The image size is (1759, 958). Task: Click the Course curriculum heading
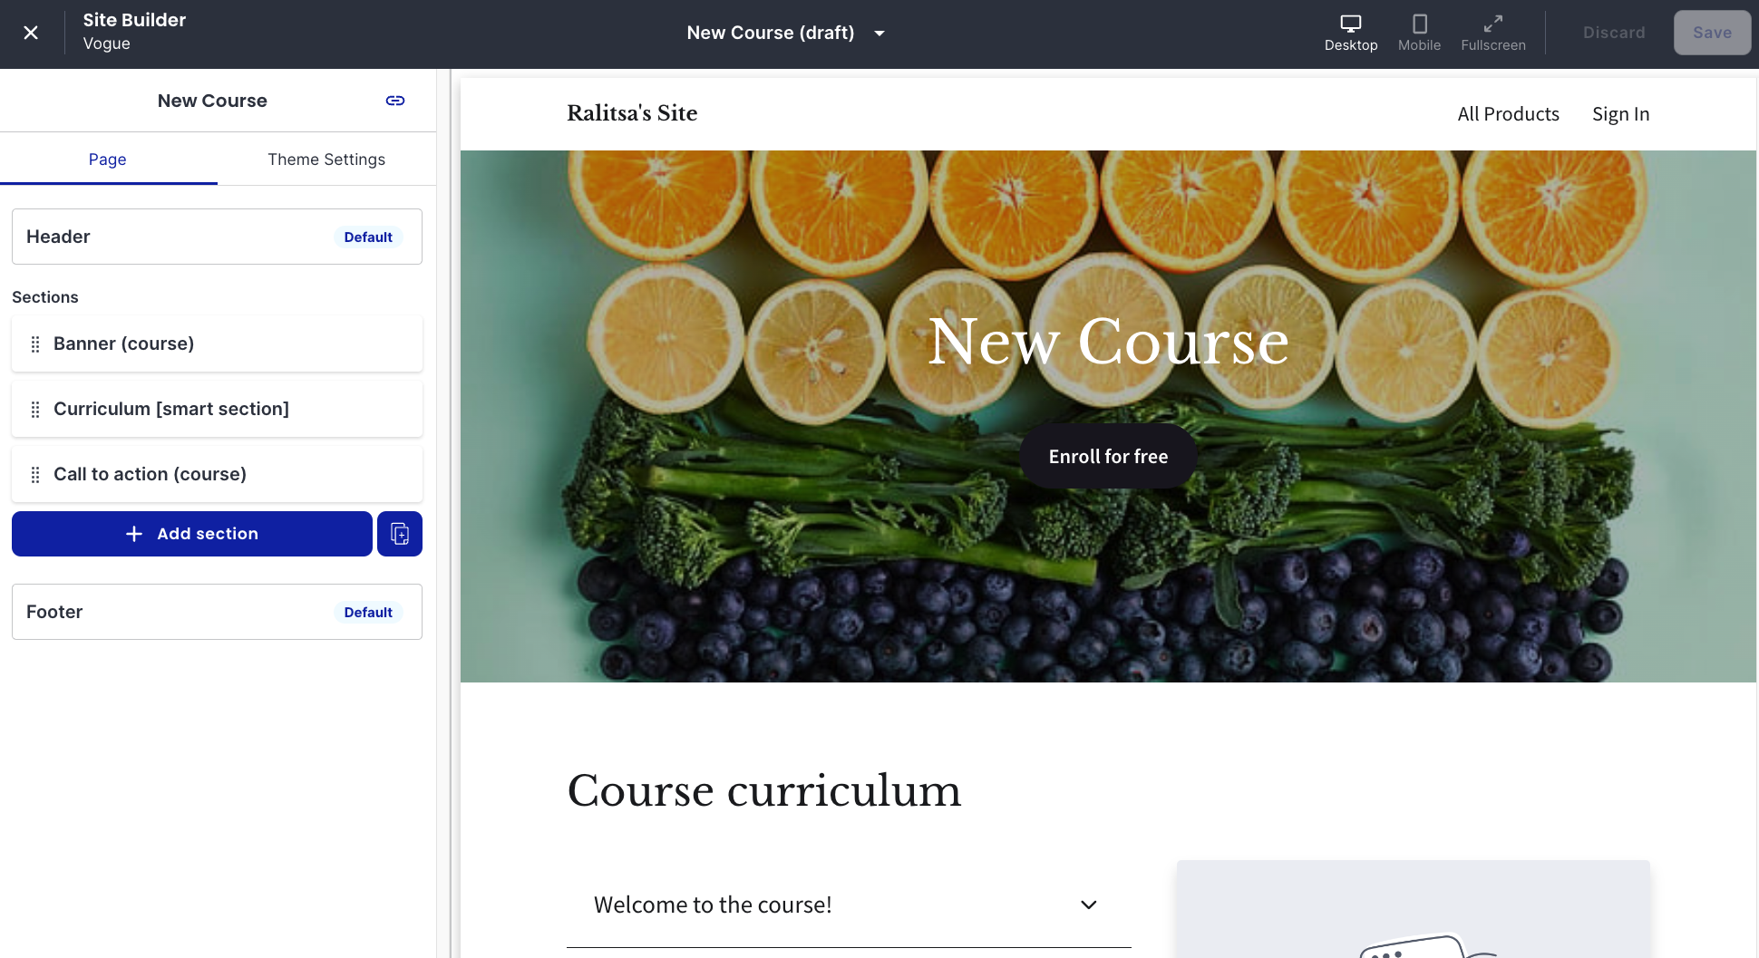coord(764,790)
